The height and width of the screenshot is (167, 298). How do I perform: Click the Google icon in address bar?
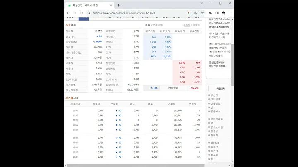click(189, 13)
